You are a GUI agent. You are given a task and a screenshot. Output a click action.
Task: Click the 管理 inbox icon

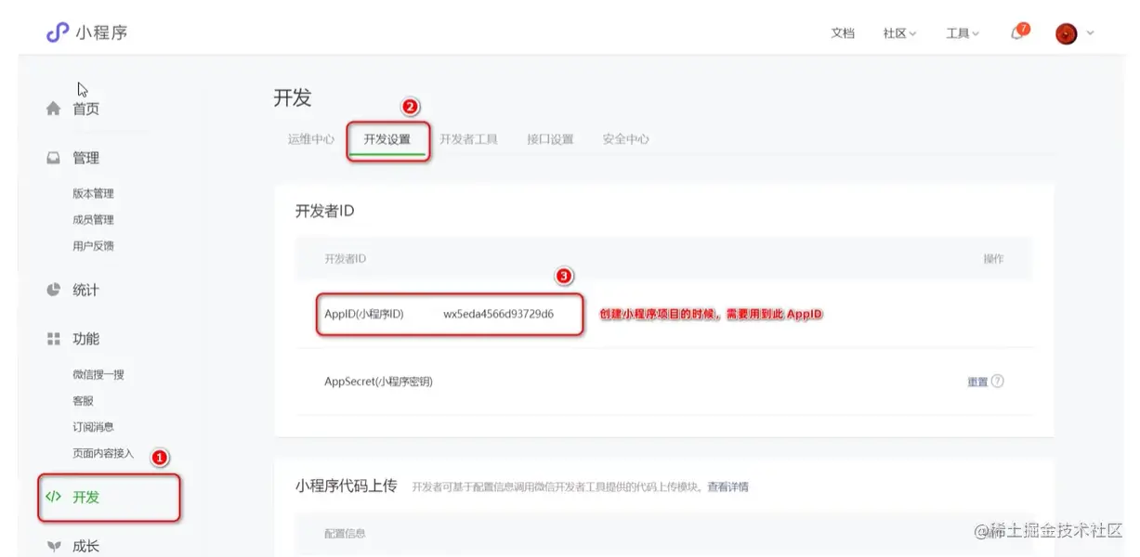point(54,158)
